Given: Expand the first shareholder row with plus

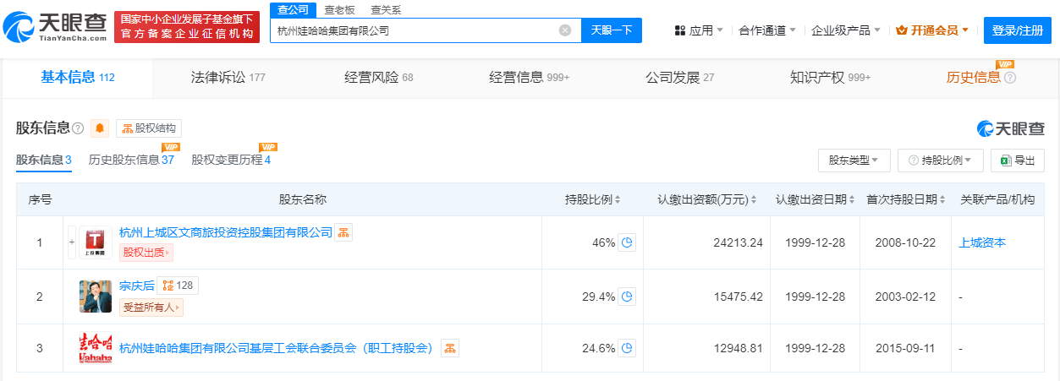Looking at the screenshot, I should (72, 242).
